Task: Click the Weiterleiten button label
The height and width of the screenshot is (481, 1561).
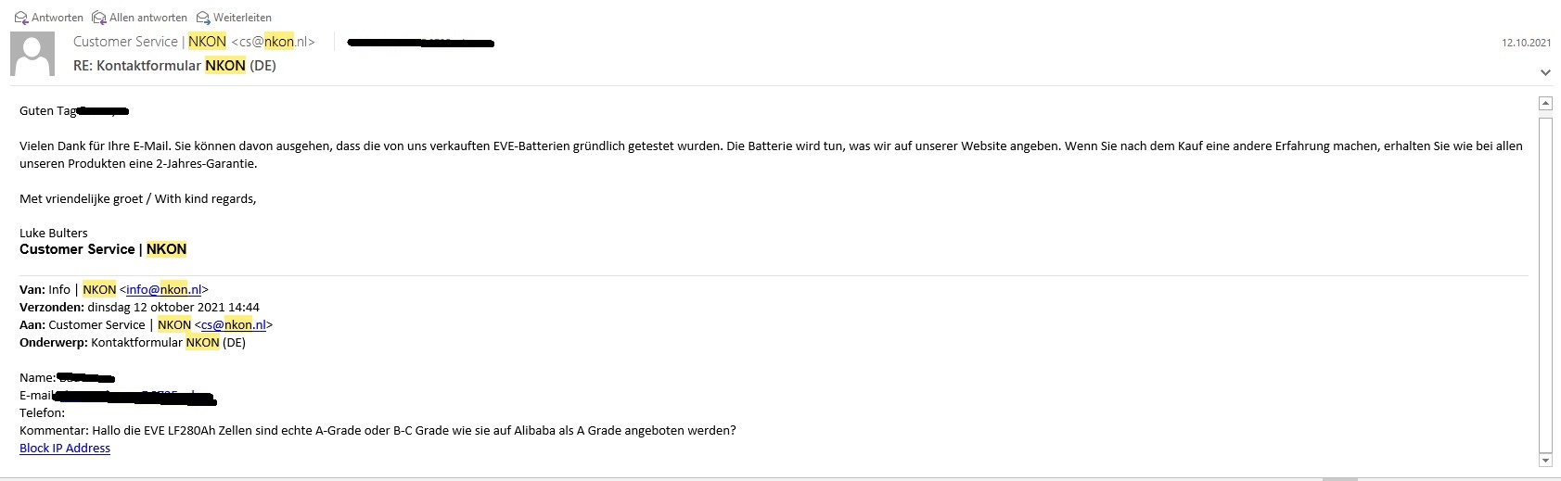Action: pyautogui.click(x=242, y=18)
